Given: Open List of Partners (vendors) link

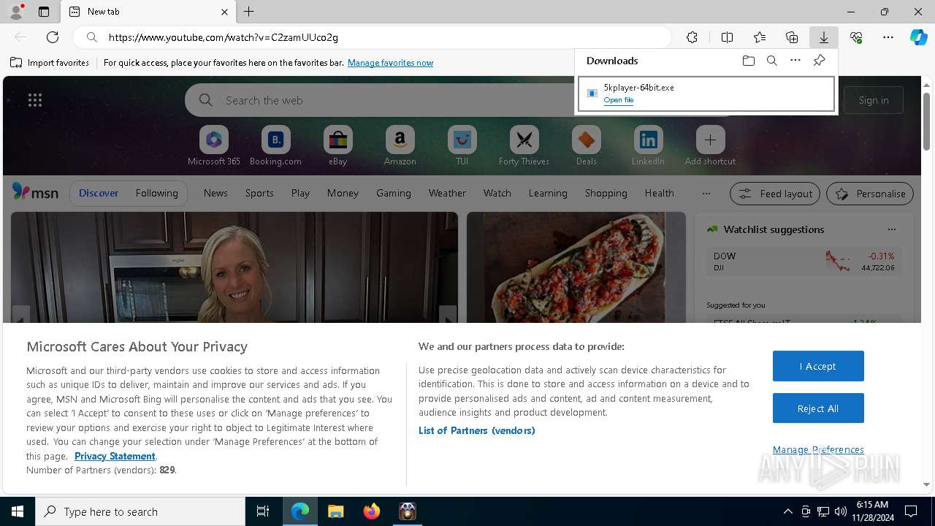Looking at the screenshot, I should 477,430.
